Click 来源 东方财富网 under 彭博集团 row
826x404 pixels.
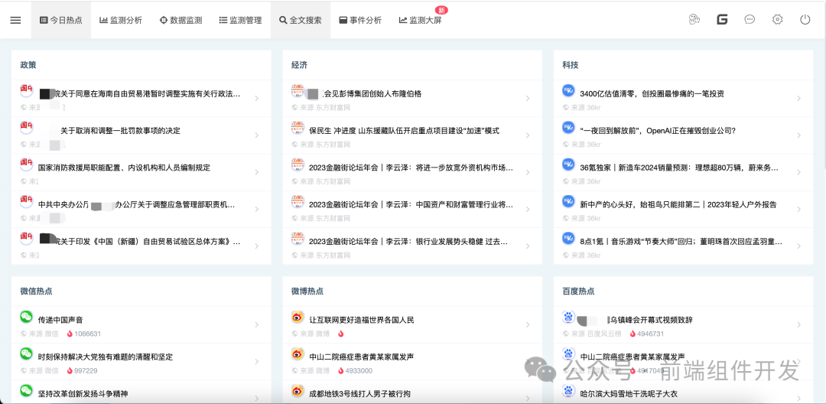point(321,107)
